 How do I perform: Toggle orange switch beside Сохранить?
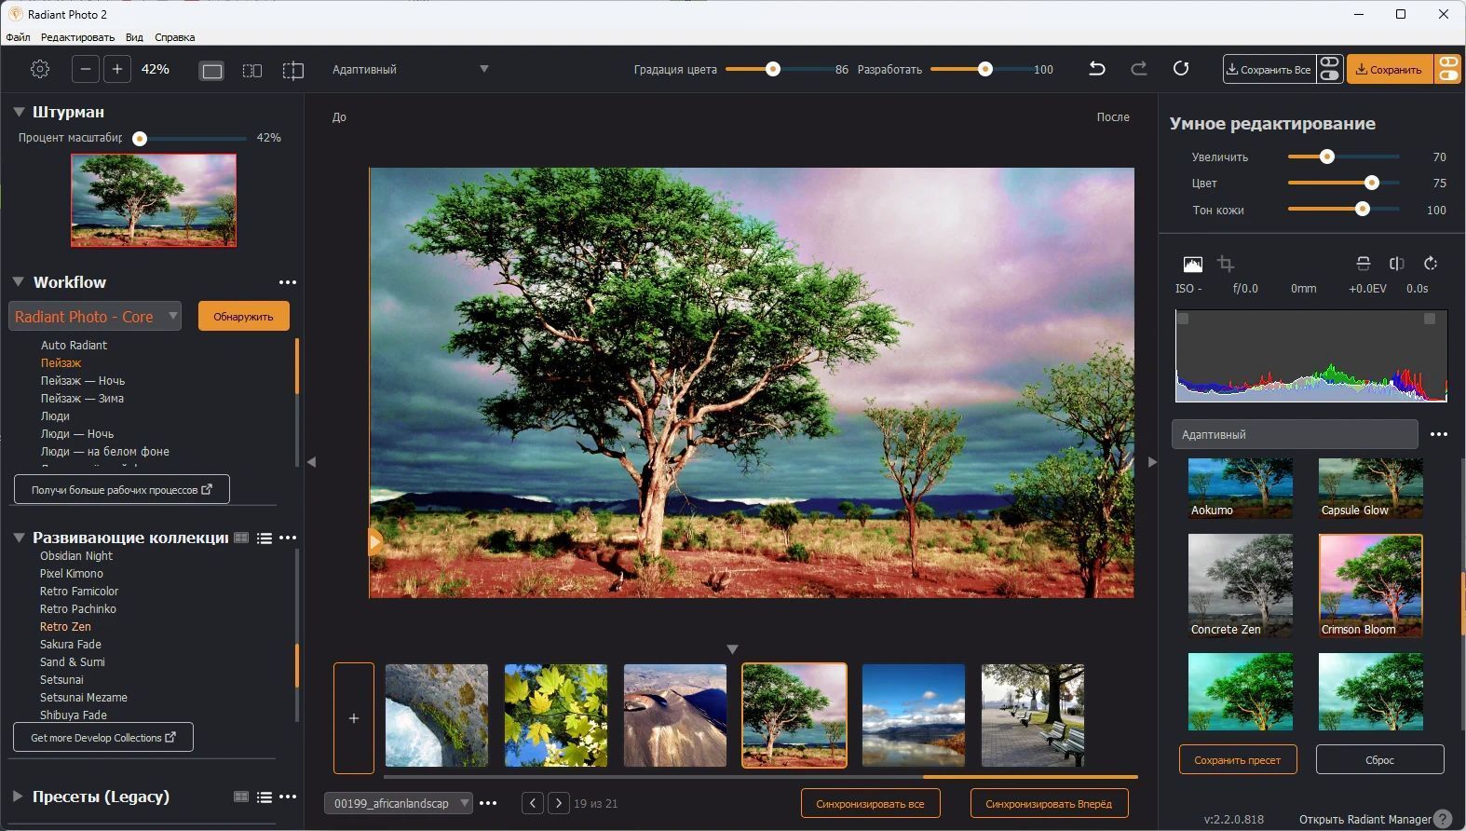click(1447, 69)
